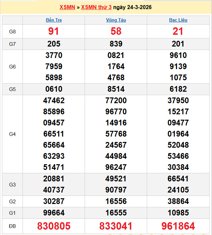
Task: Click the G4 row label
Action: [x=12, y=134]
